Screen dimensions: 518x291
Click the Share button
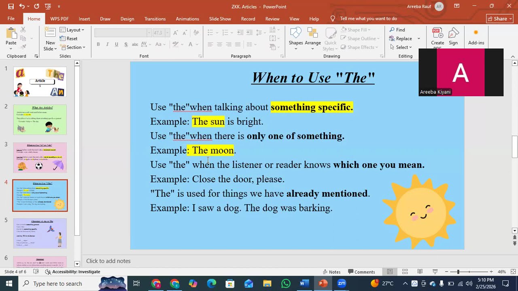(x=500, y=19)
